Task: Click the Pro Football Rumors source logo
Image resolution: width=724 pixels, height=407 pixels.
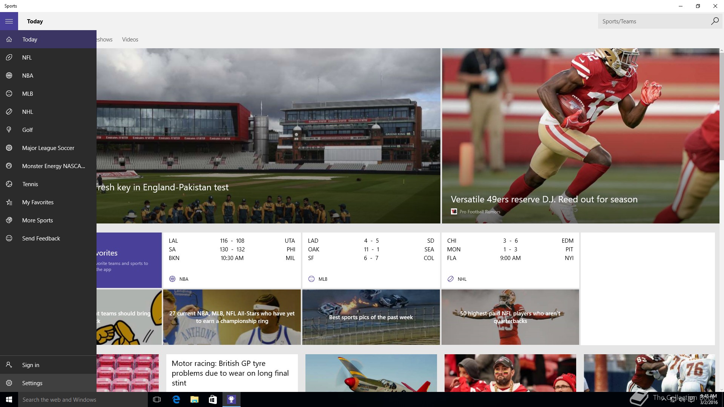Action: coord(454,211)
